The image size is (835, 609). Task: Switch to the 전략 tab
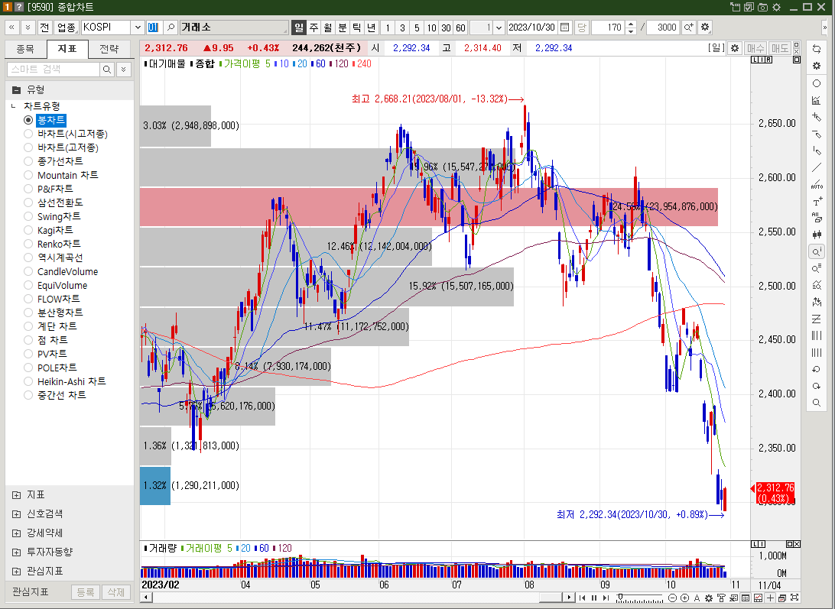coord(109,49)
